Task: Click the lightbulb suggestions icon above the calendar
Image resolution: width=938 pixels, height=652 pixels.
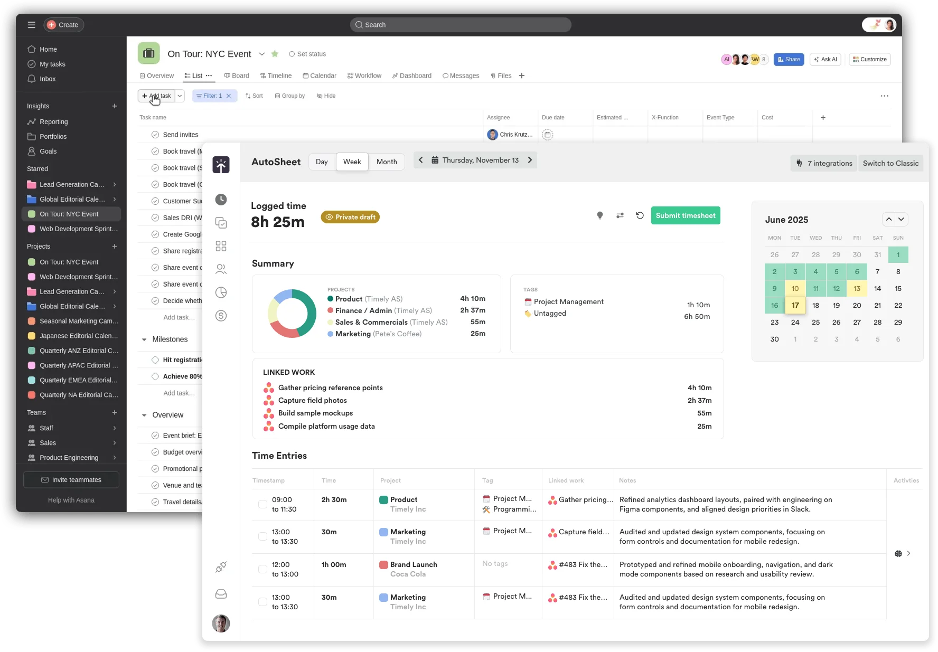Action: coord(599,215)
